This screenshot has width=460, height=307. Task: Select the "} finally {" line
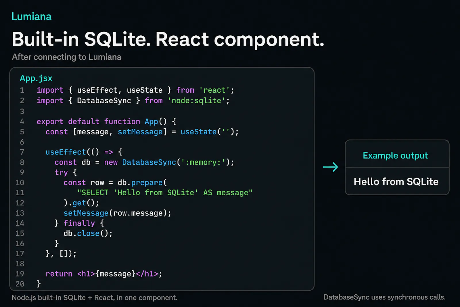pos(79,223)
